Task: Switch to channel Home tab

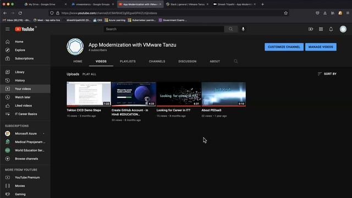Action: [78, 61]
